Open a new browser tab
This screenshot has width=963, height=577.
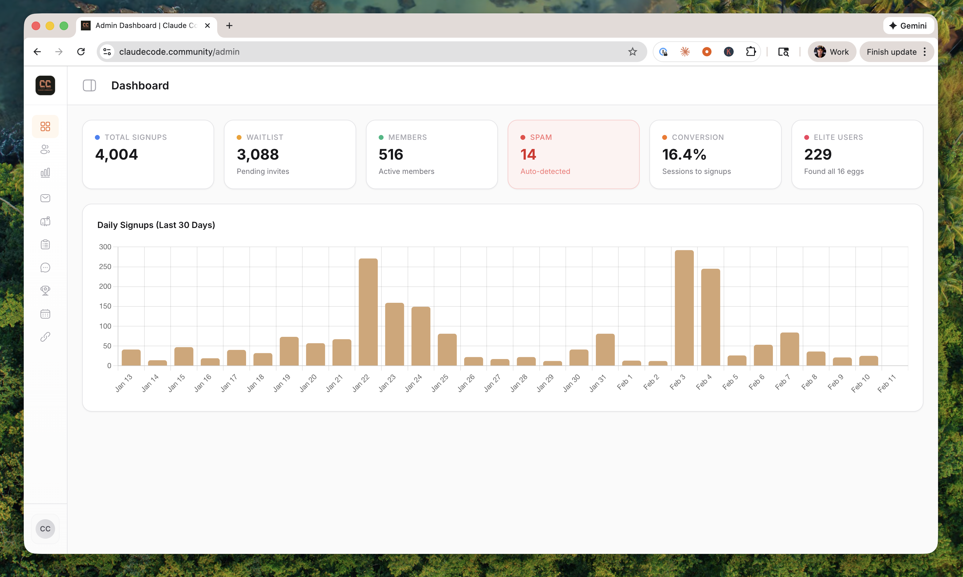pos(229,26)
